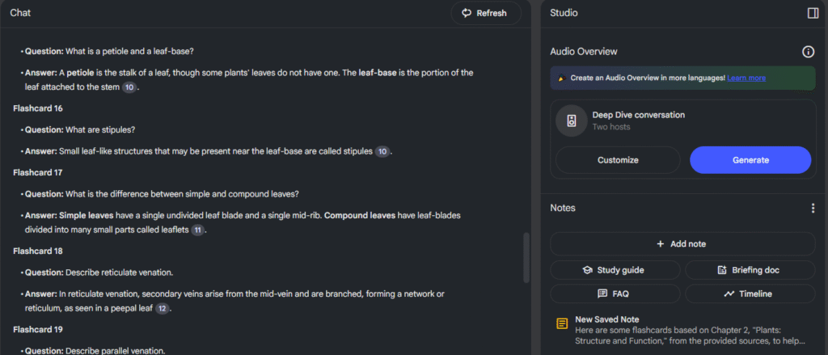Open the Learn more link

(x=746, y=78)
